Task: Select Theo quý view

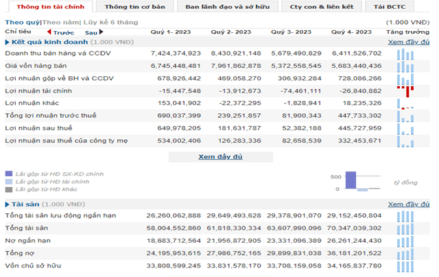Action: point(23,23)
